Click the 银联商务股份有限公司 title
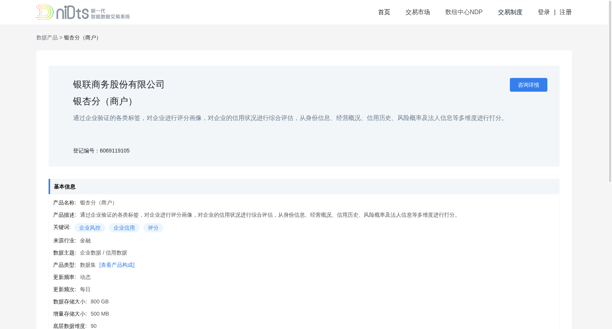The width and height of the screenshot is (612, 329). [119, 84]
